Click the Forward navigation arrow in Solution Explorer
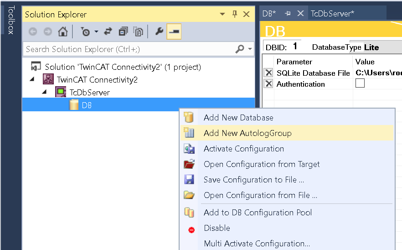This screenshot has height=250, width=402. (48, 31)
